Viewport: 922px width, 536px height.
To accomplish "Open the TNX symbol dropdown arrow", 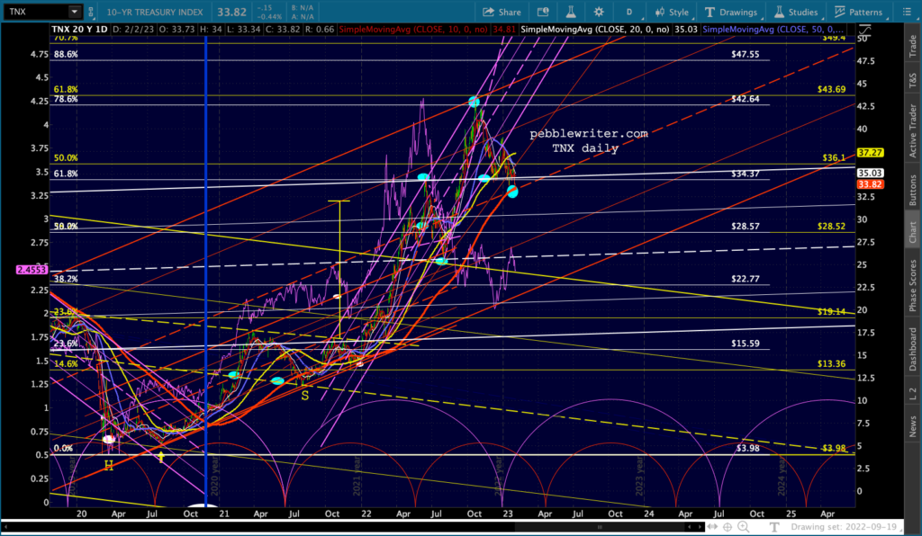I will 75,12.
